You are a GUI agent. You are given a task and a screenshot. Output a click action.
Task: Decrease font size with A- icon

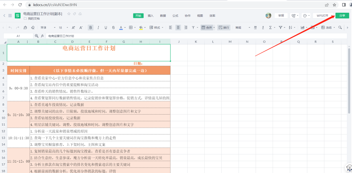tap(81, 28)
